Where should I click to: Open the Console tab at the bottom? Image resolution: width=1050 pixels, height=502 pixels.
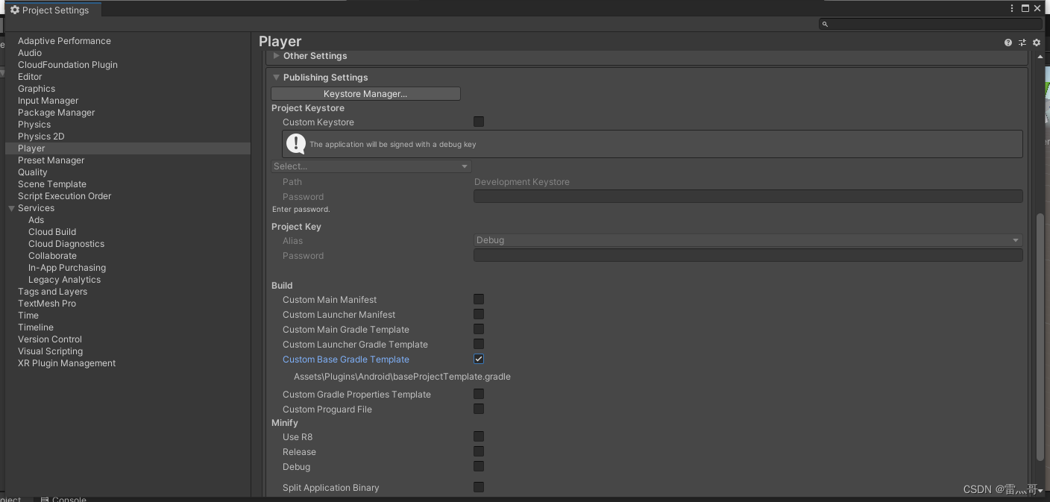pyautogui.click(x=67, y=498)
